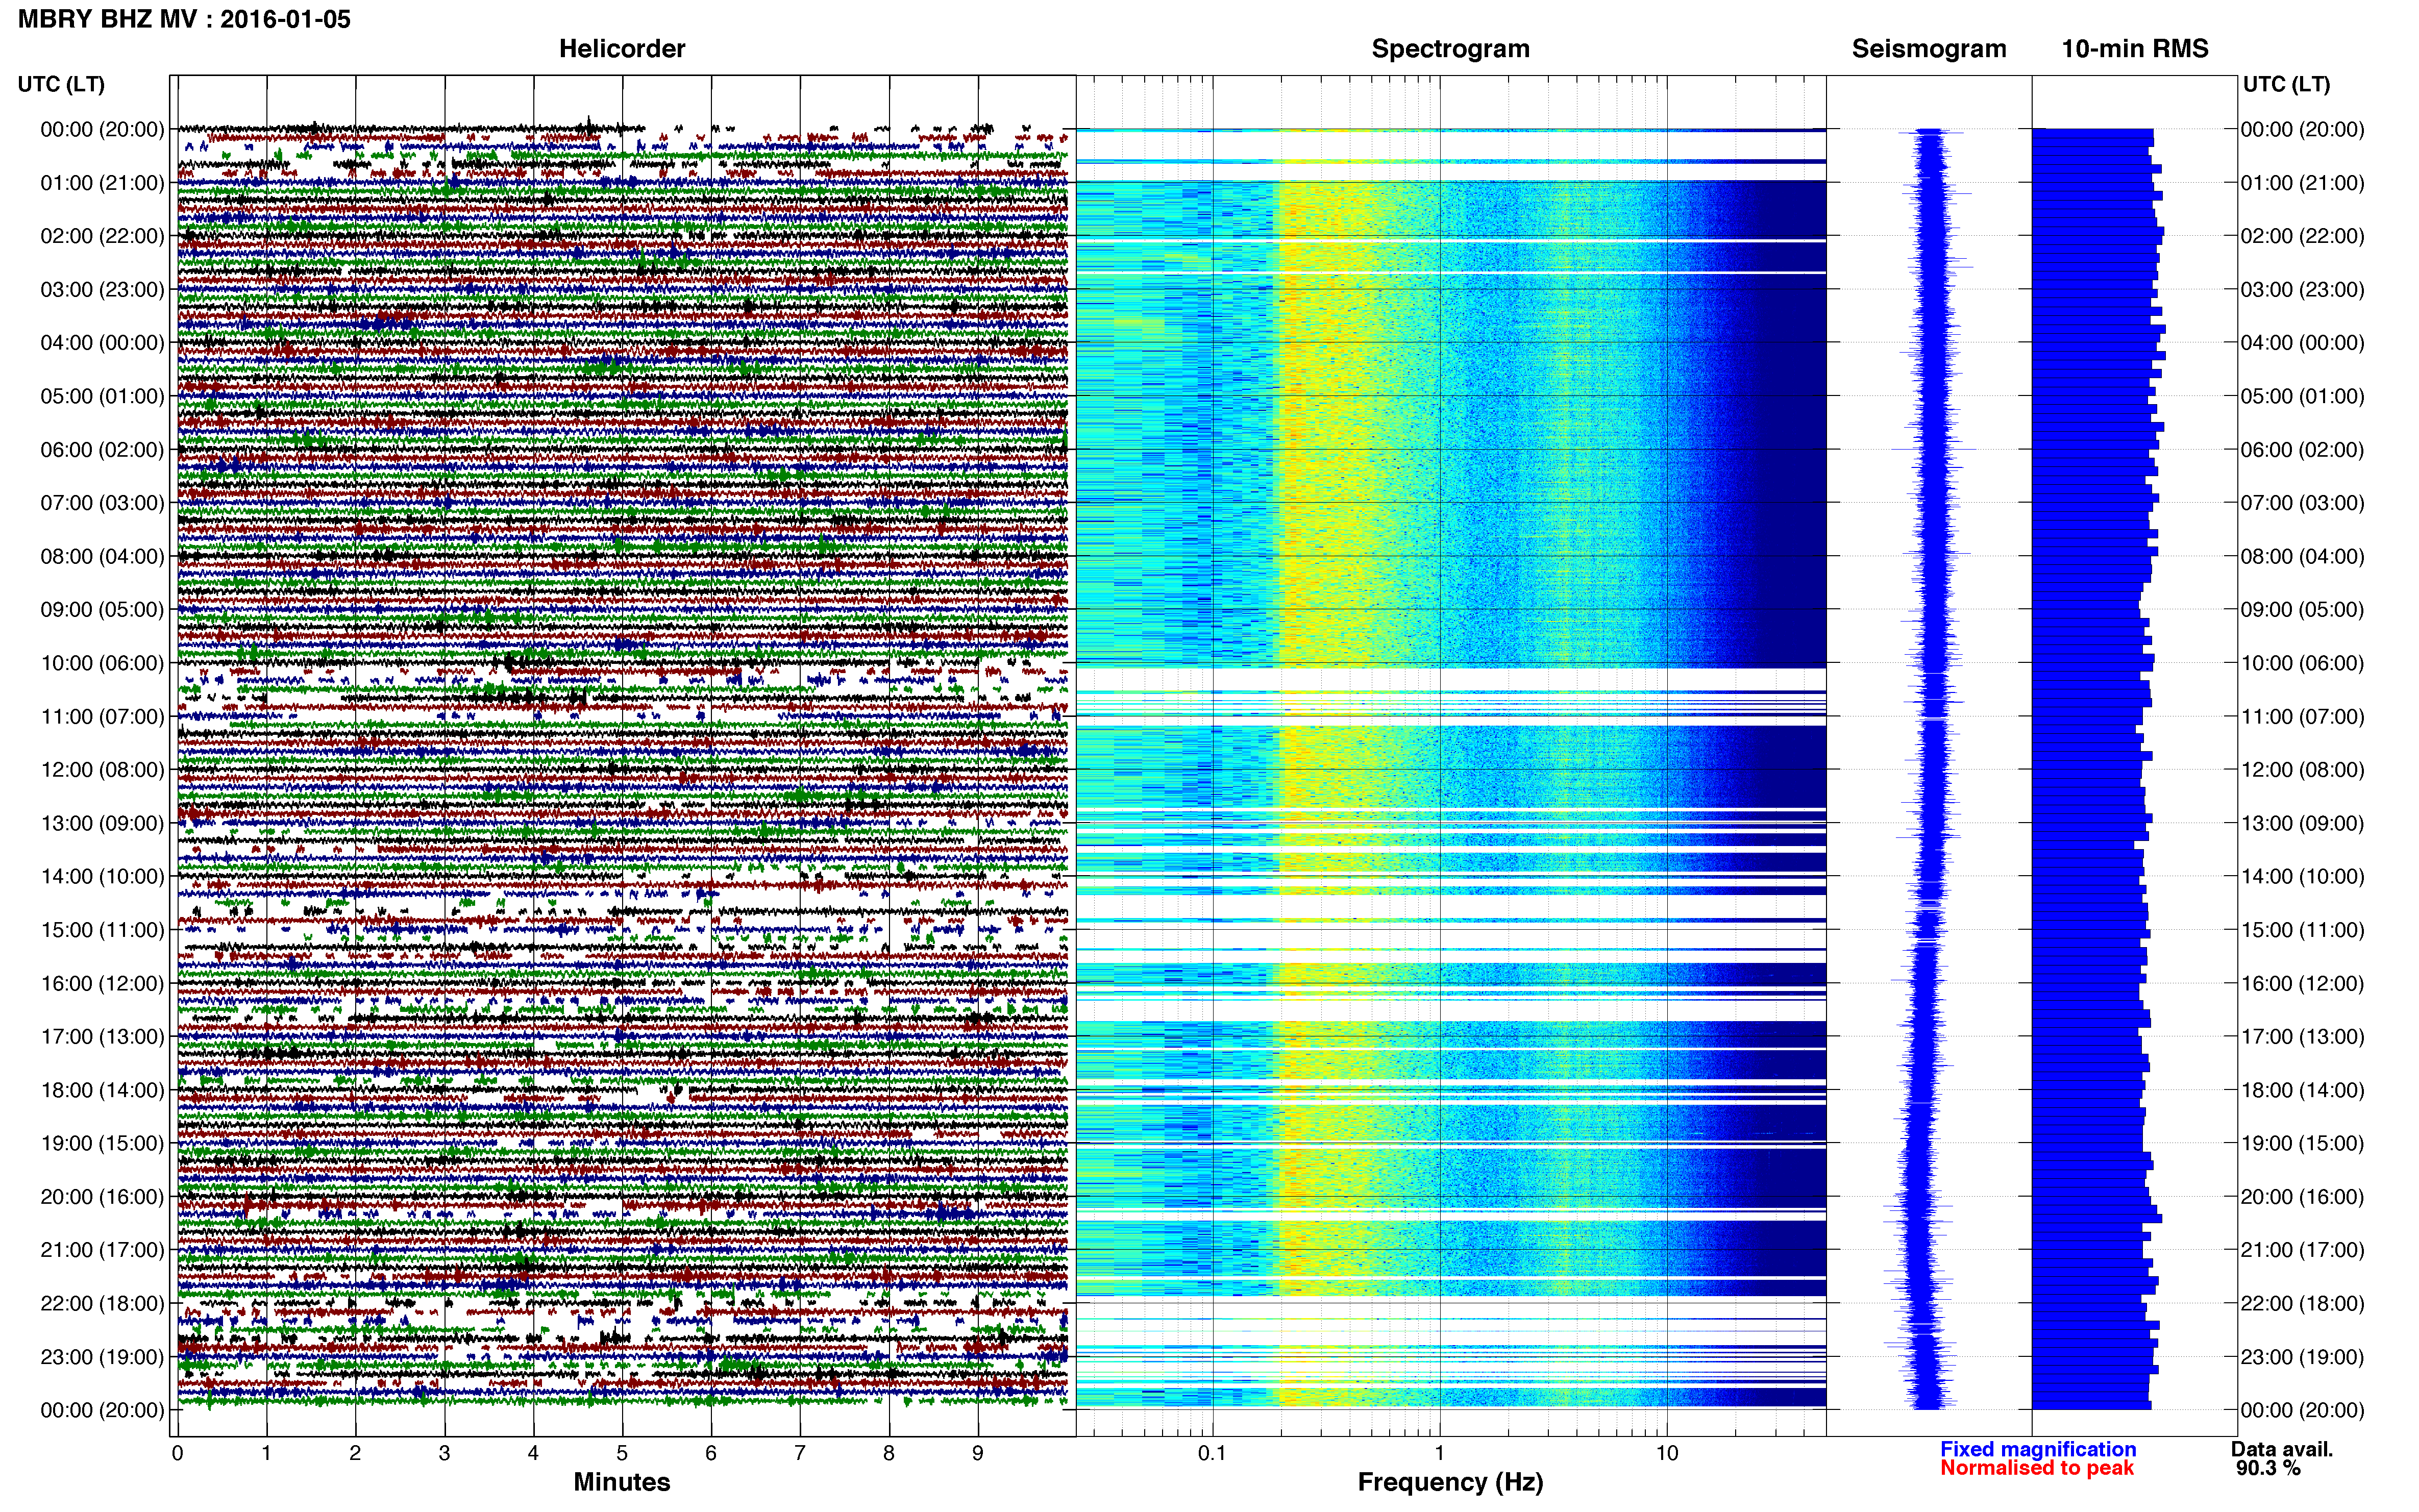This screenshot has height=1512, width=2419.
Task: Click the '5' minutes tick label
Action: (x=622, y=1454)
